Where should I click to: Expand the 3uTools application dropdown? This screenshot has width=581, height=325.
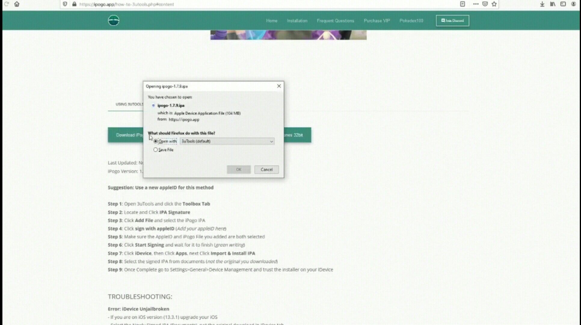pos(227,141)
